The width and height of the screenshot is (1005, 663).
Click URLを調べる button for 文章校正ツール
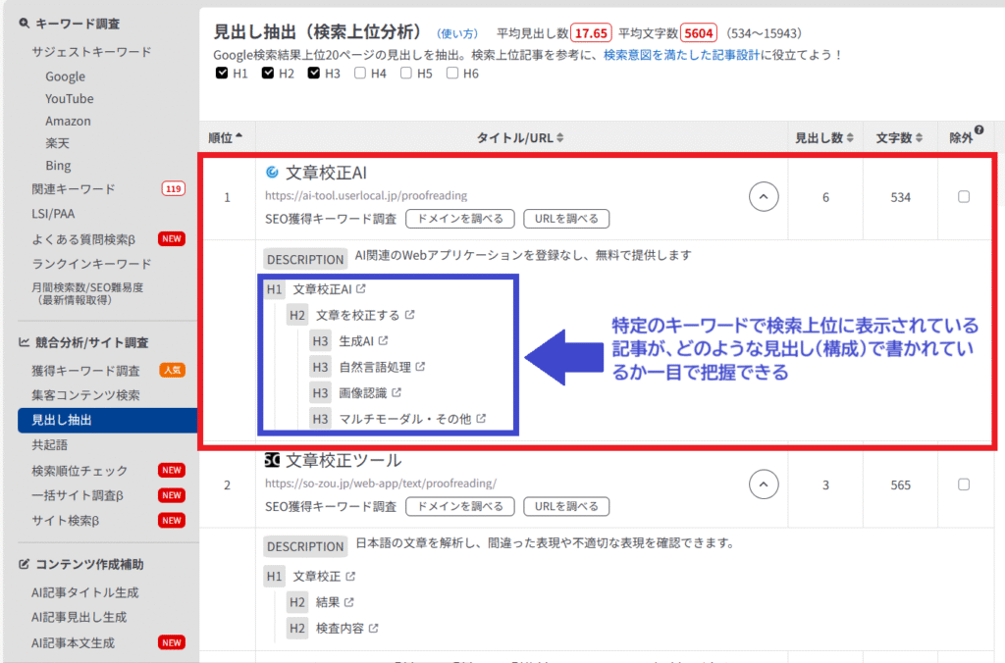click(x=566, y=506)
